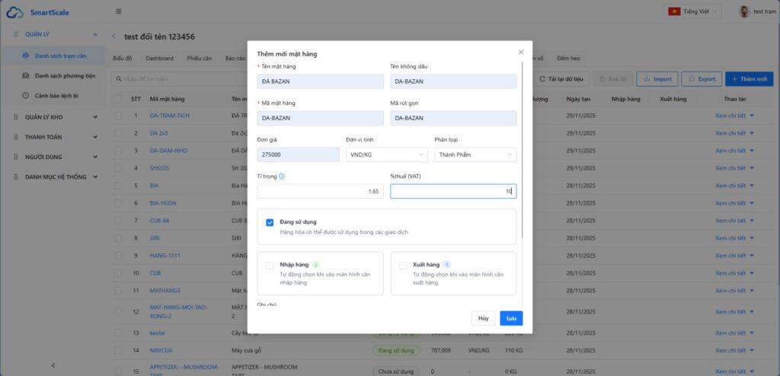Enable the Nhập hàng checkbox
The image size is (780, 376).
point(270,266)
